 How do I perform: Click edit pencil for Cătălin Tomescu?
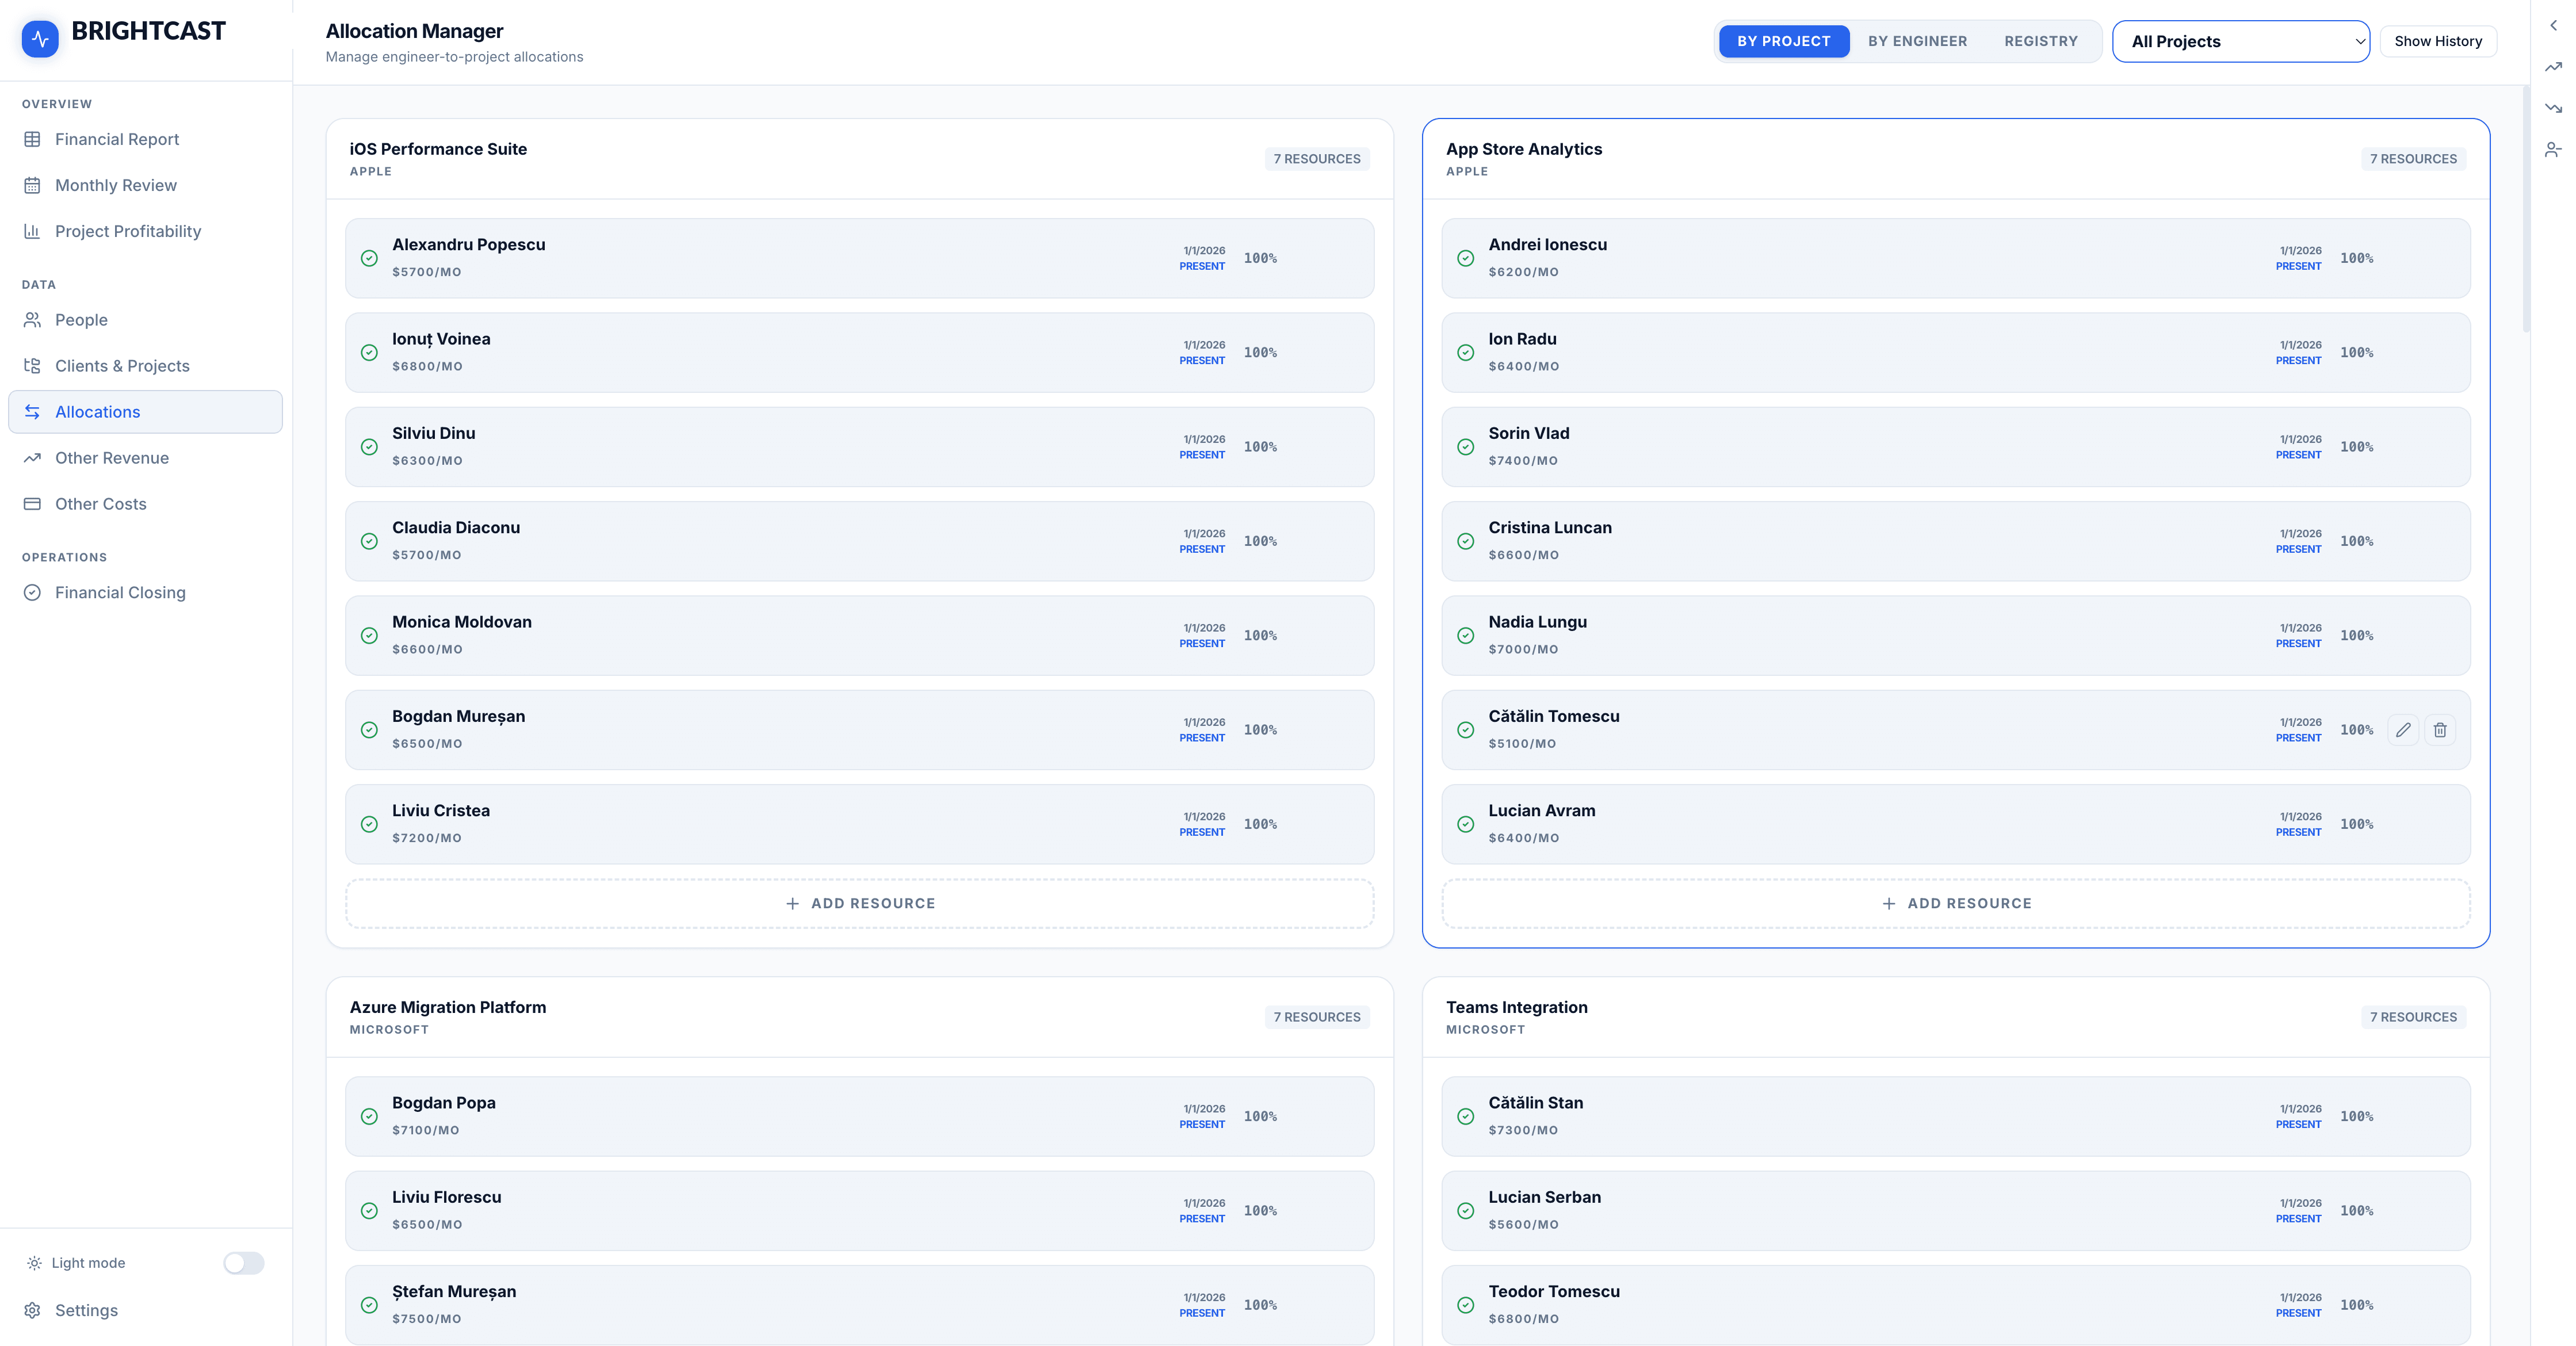(x=2402, y=730)
